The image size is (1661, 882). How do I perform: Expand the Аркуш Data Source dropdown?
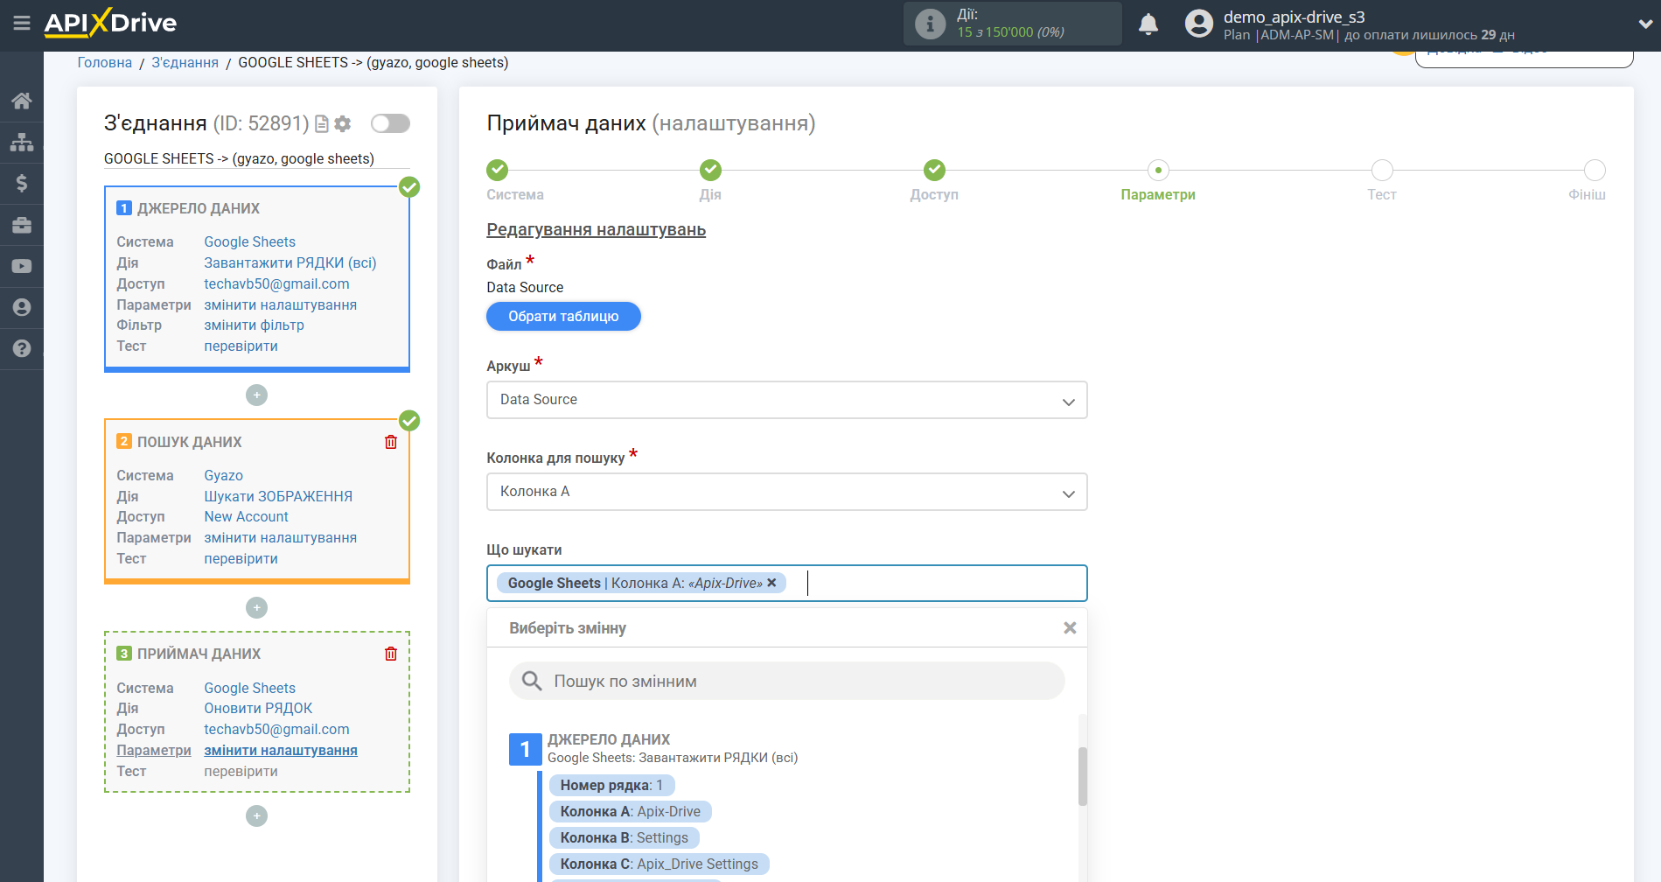pos(786,400)
